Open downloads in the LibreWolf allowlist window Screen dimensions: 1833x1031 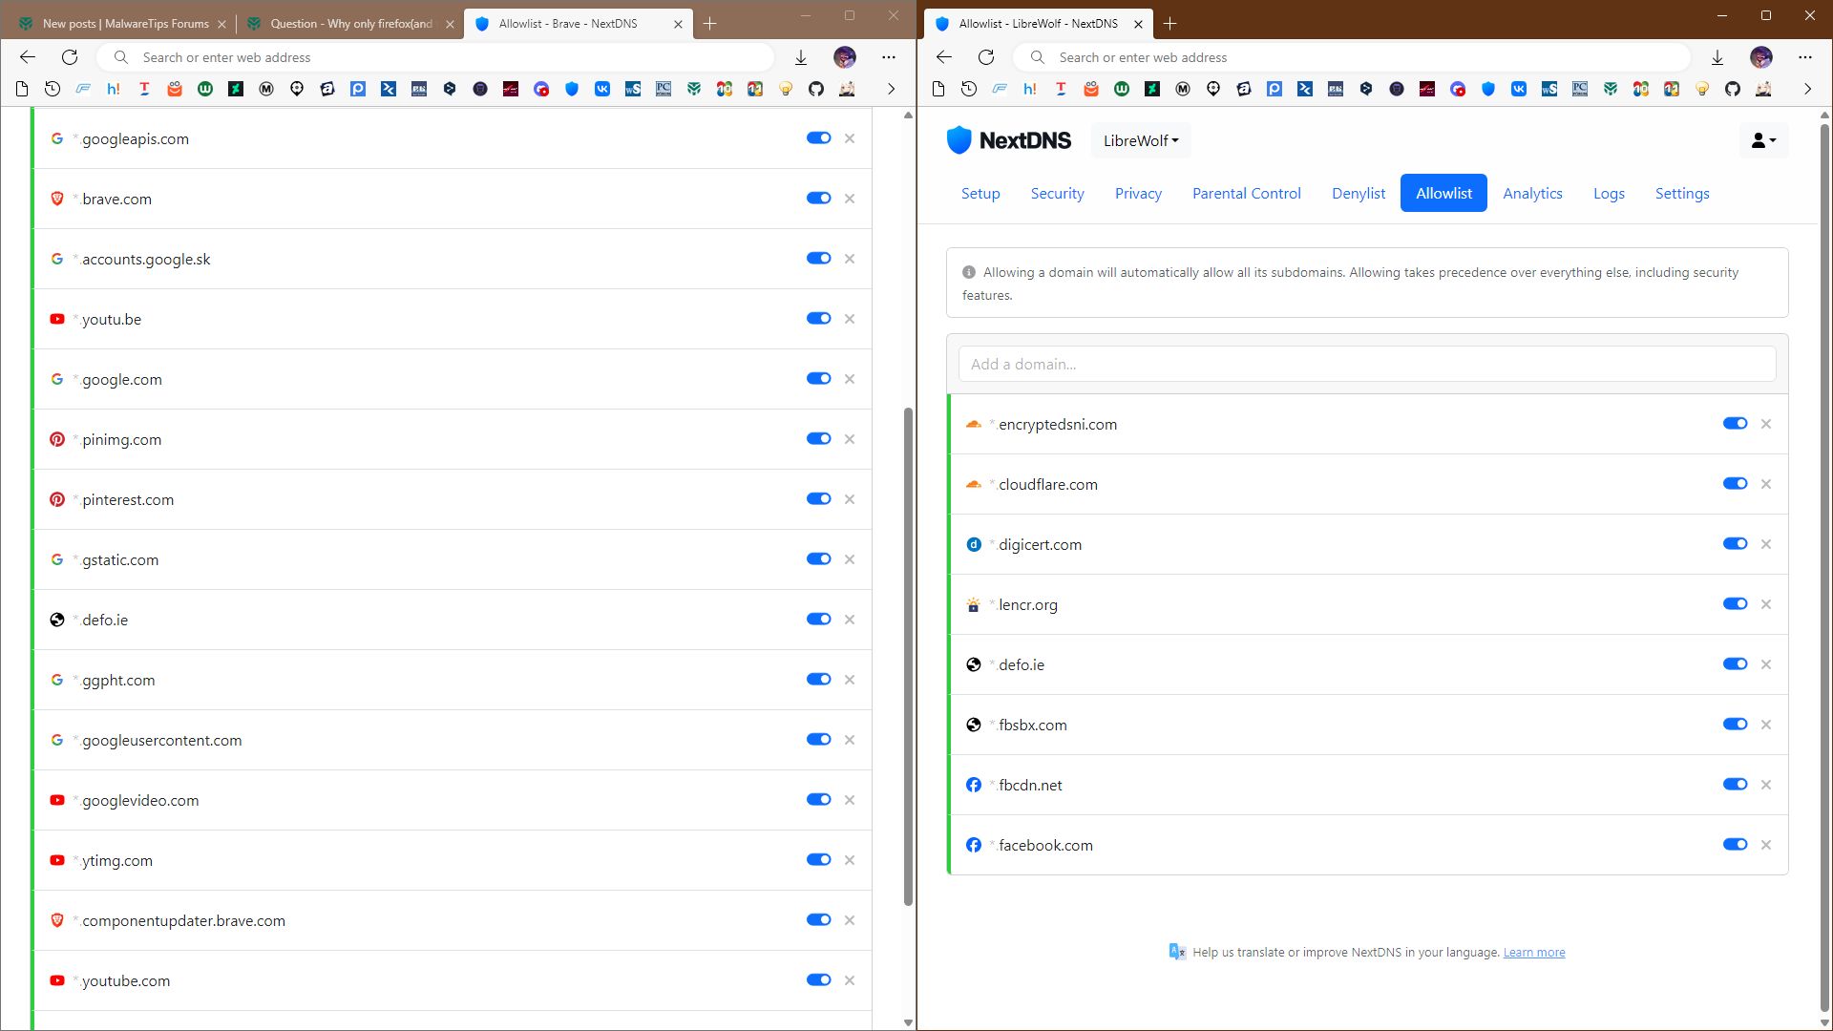click(1717, 57)
